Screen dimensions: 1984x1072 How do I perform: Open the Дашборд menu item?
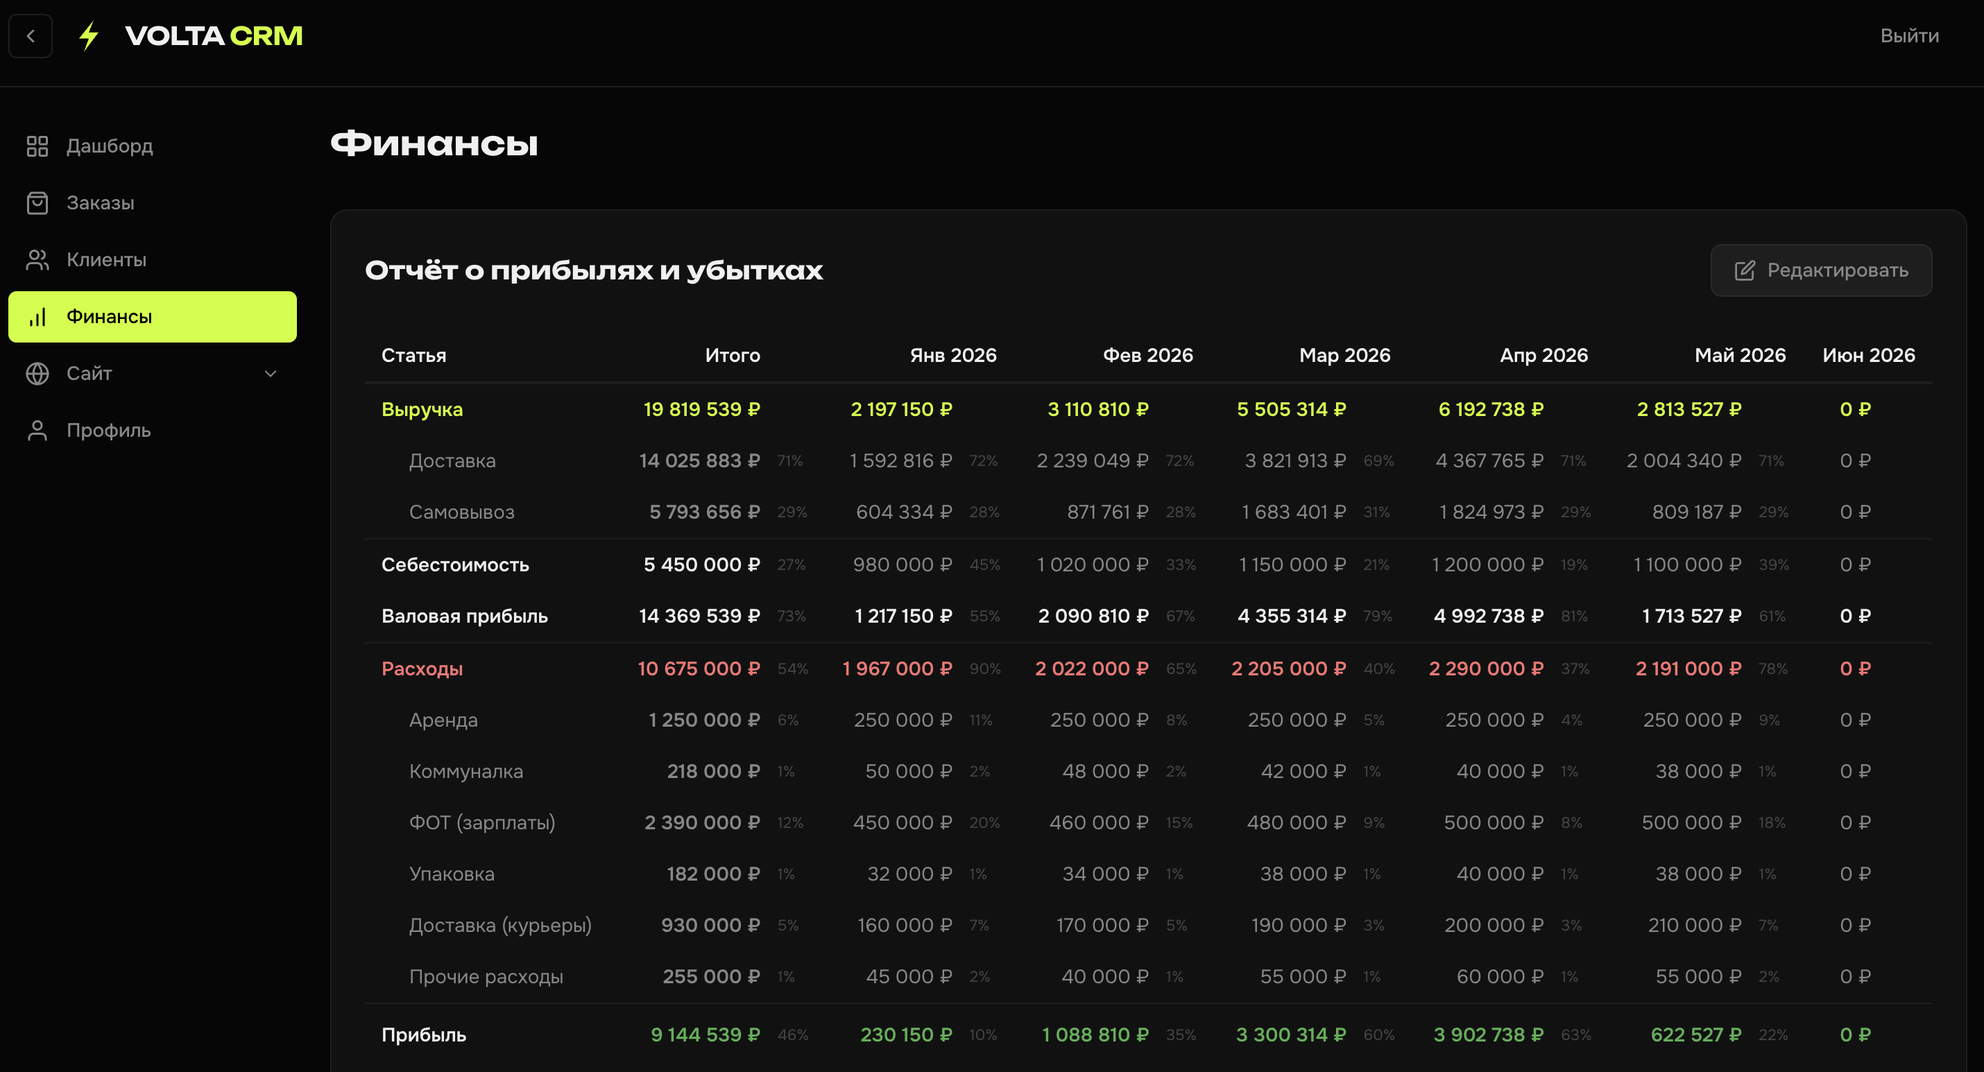pos(153,146)
